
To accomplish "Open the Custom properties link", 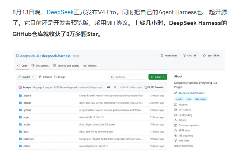I will tap(189, 125).
